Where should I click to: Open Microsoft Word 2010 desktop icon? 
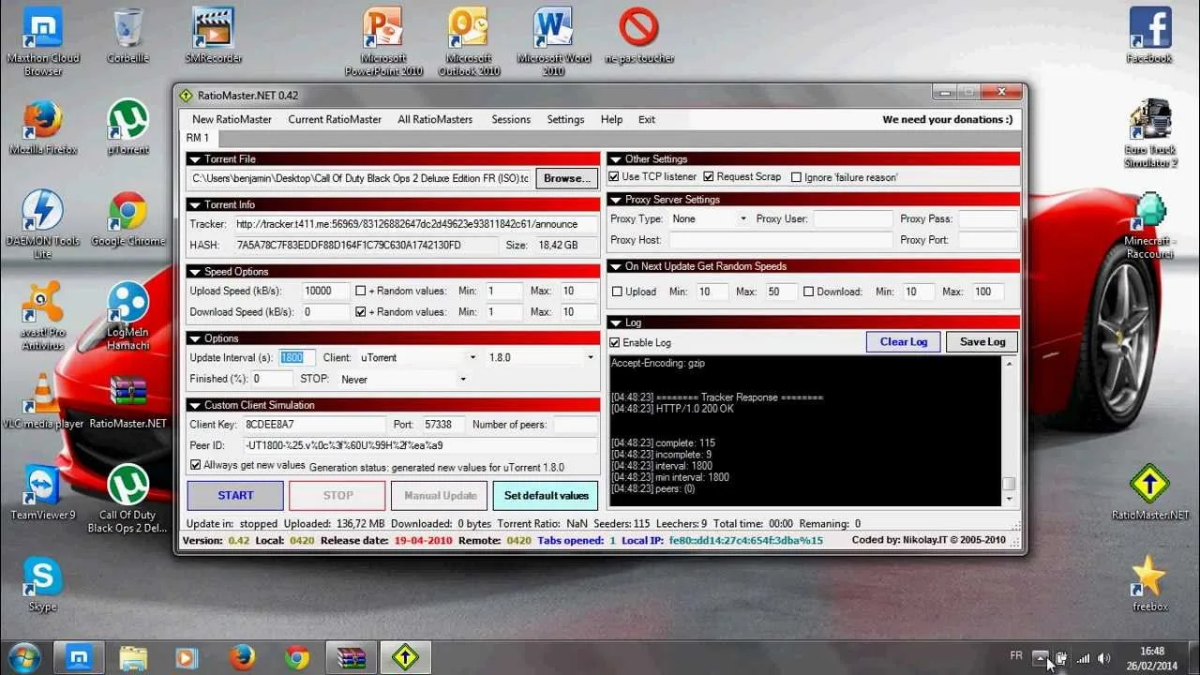pyautogui.click(x=554, y=40)
